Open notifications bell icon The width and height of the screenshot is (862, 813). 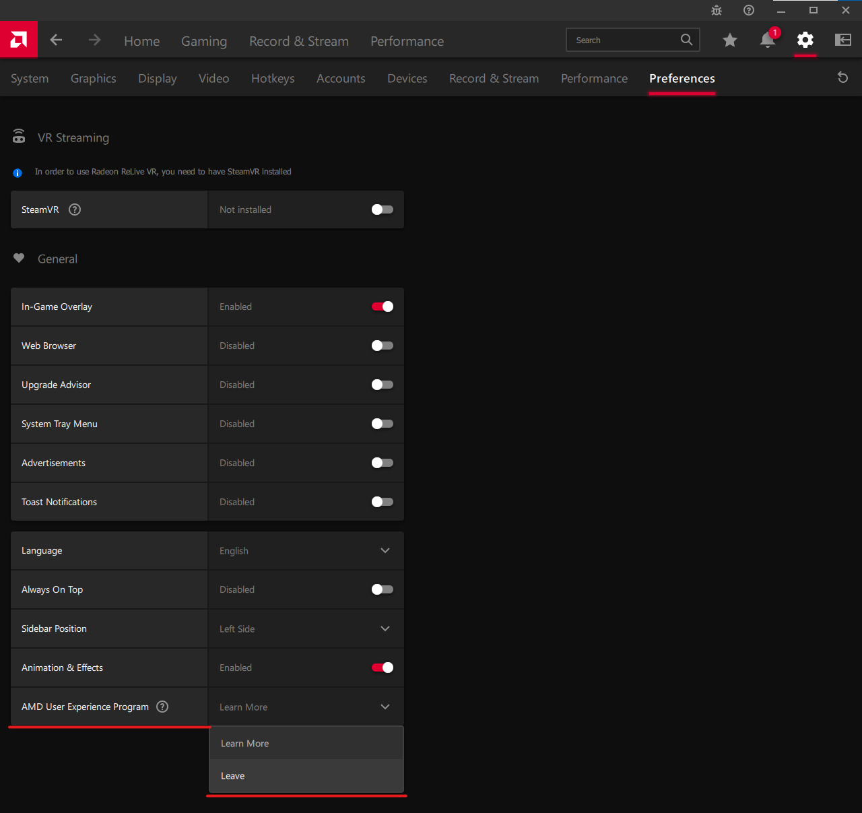[x=768, y=40]
